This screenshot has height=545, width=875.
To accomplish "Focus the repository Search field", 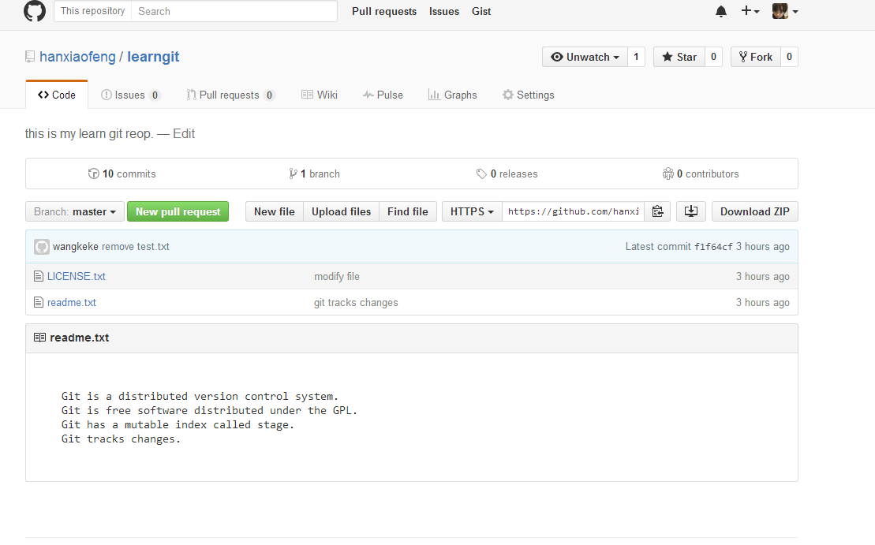I will [234, 11].
